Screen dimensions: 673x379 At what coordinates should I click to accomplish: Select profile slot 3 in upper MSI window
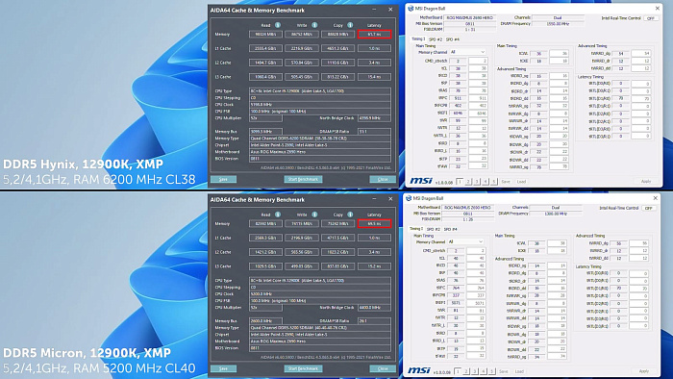coord(477,182)
